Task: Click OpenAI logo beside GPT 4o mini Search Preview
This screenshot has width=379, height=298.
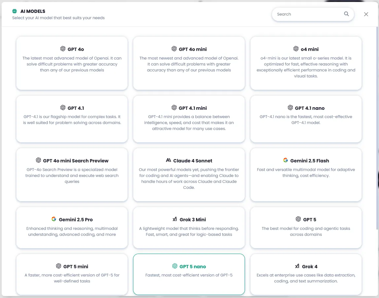Action: 38,160
